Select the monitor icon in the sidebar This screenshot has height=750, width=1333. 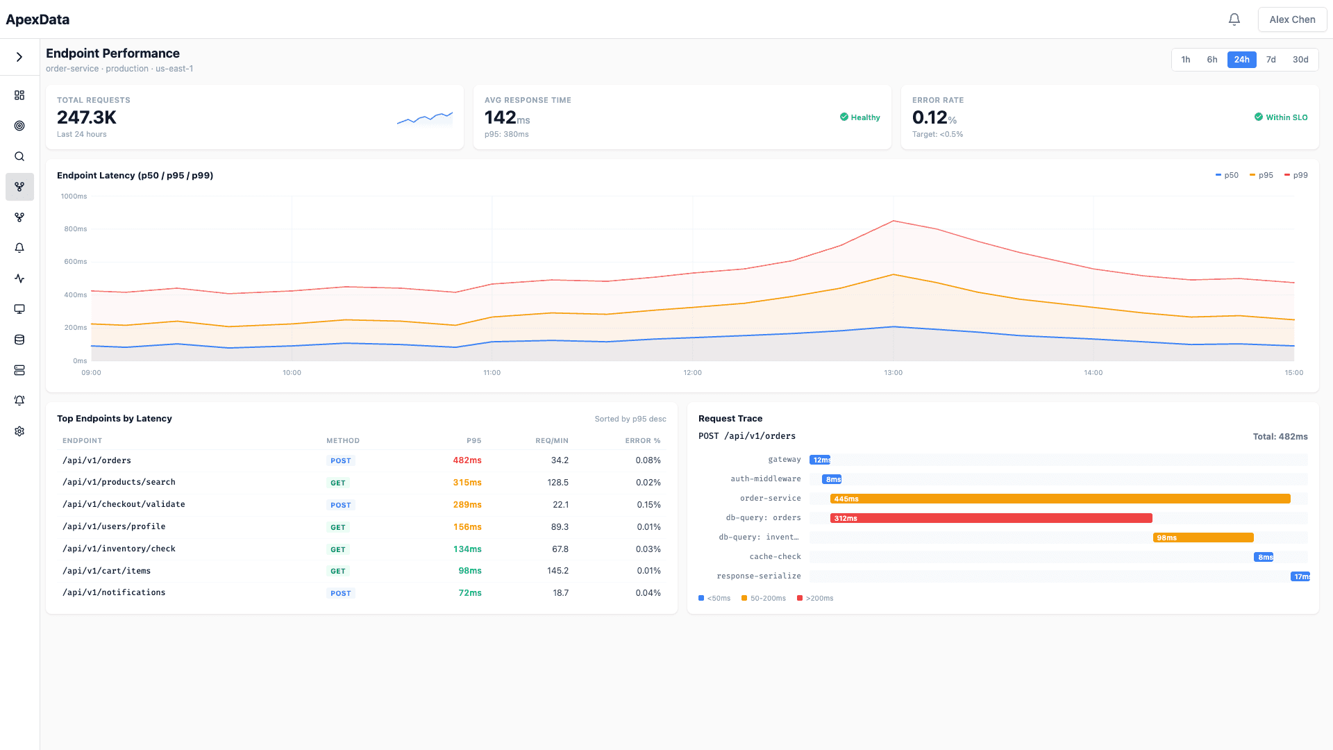pyautogui.click(x=19, y=309)
